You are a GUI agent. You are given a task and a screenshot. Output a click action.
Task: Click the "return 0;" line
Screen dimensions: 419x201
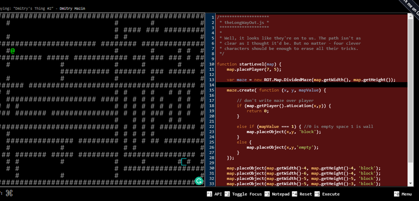coord(258,111)
